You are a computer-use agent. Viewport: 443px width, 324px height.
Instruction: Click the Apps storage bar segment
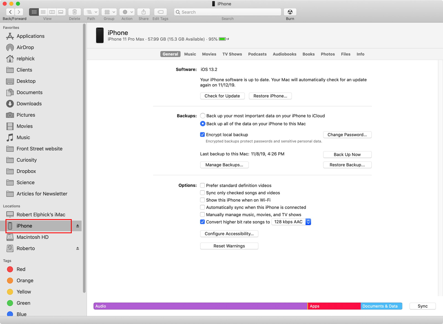(334, 306)
